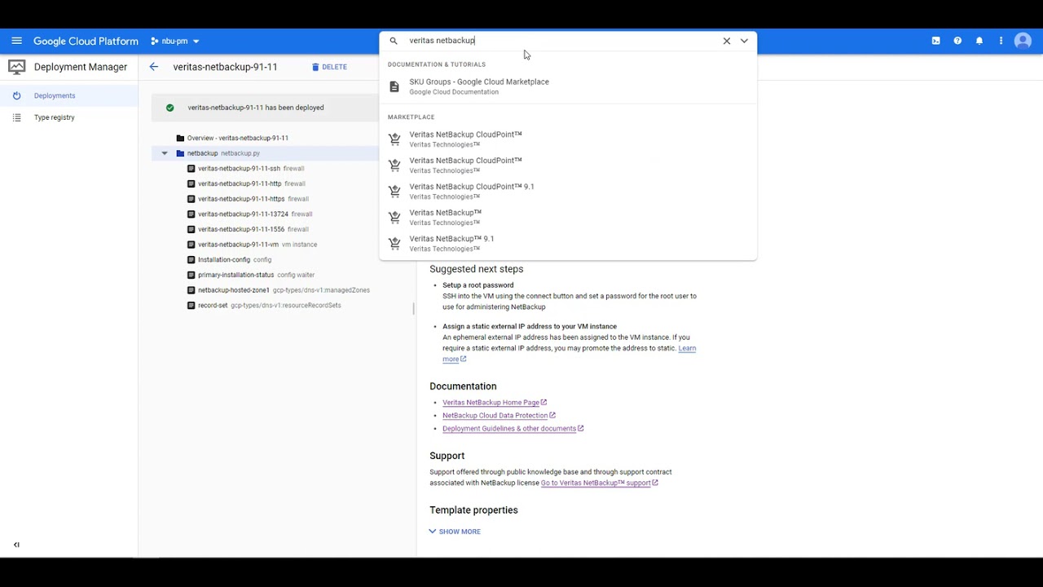Click cart icon beside CloudPoint 9.1 result
The height and width of the screenshot is (587, 1043).
[394, 192]
